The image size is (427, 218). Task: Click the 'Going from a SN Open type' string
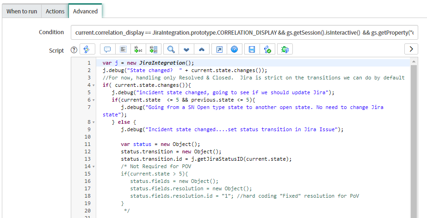pyautogui.click(x=243, y=111)
